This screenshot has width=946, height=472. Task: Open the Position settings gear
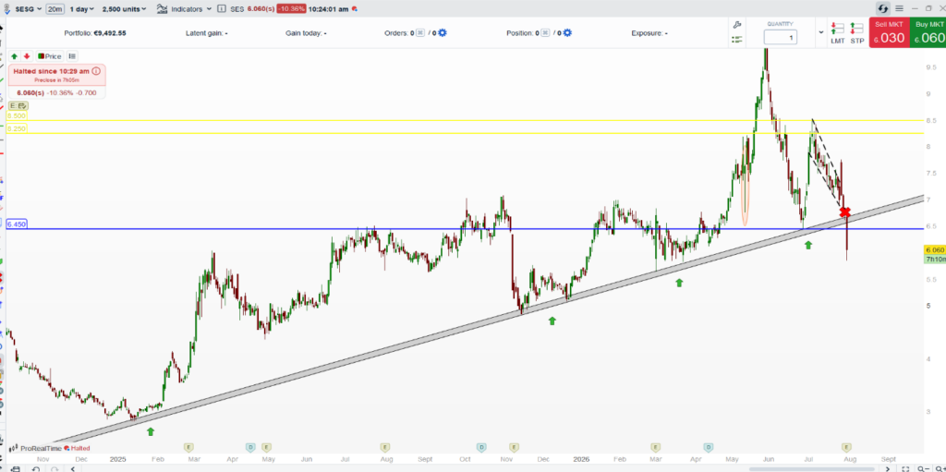tap(566, 33)
